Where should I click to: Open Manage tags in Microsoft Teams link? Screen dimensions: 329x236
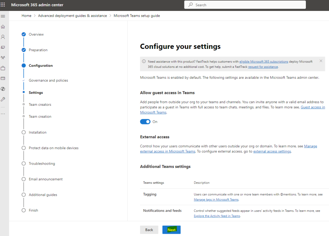[x=216, y=200]
